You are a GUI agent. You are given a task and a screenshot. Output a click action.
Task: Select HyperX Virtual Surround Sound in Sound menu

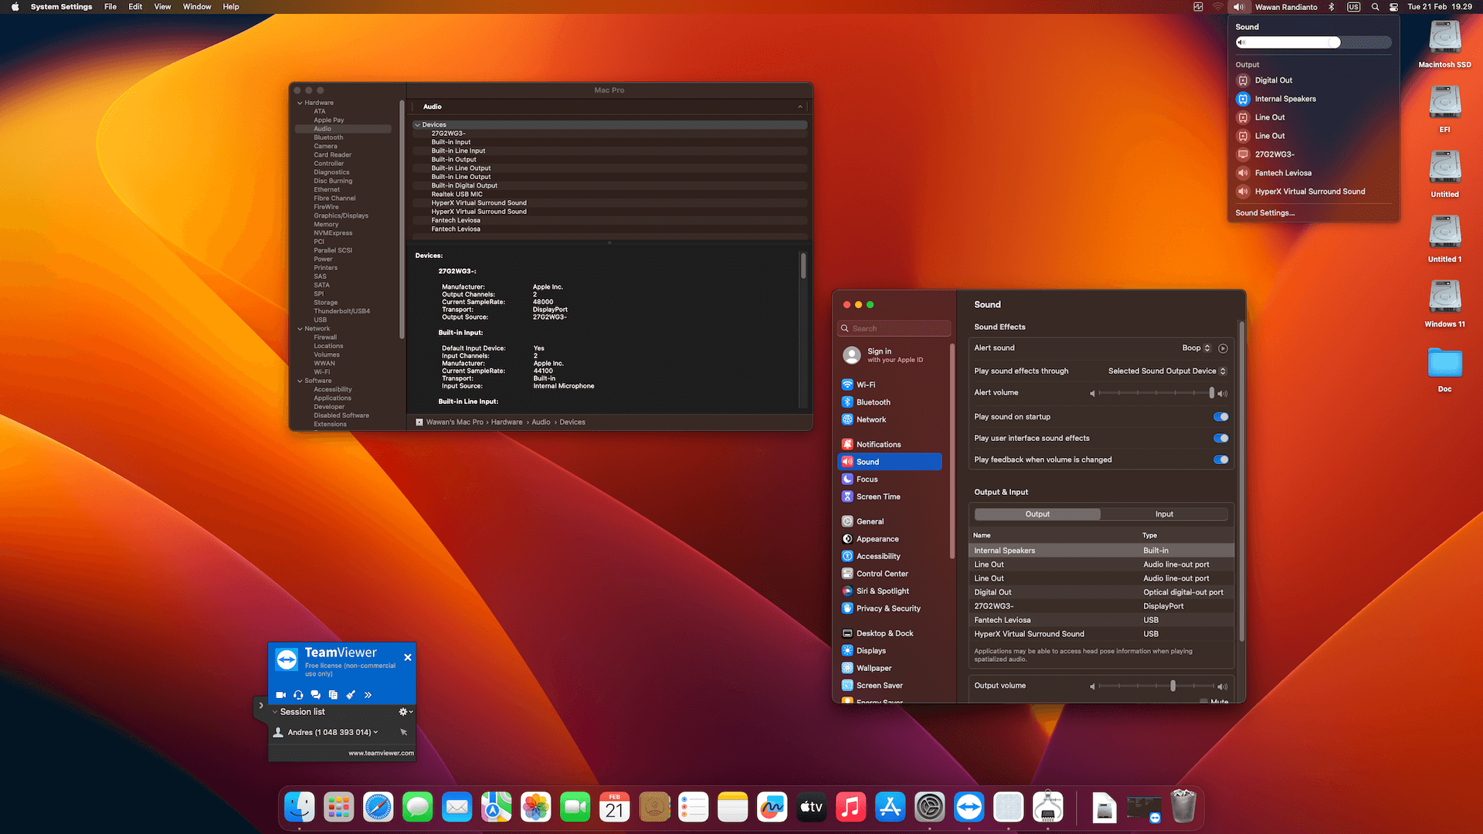(1313, 192)
